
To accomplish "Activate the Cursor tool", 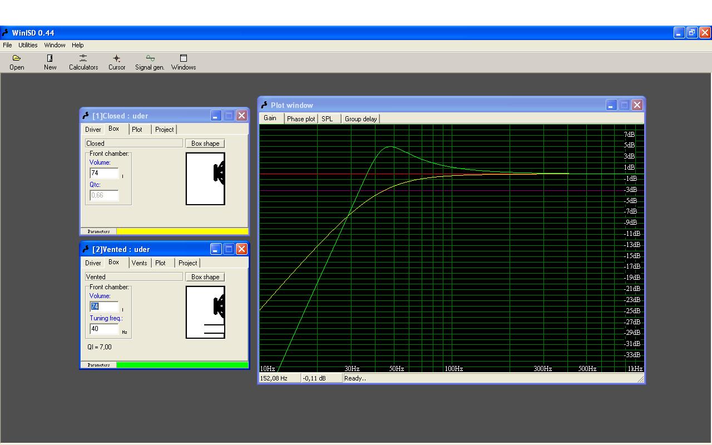I will (117, 62).
